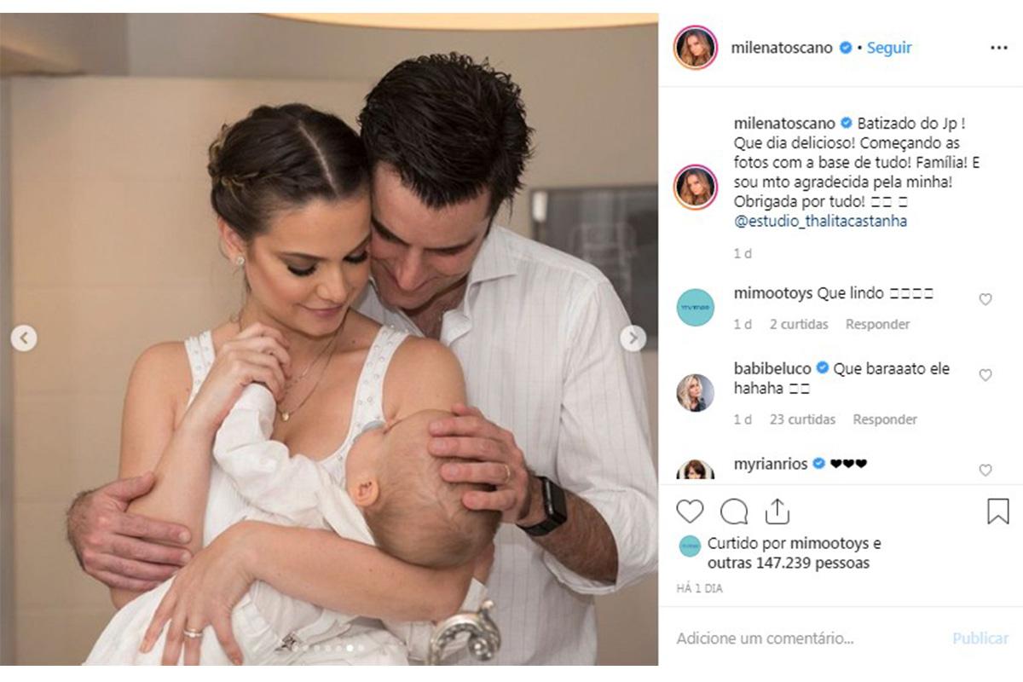Share the post using the share icon
1023x682 pixels.
(777, 511)
